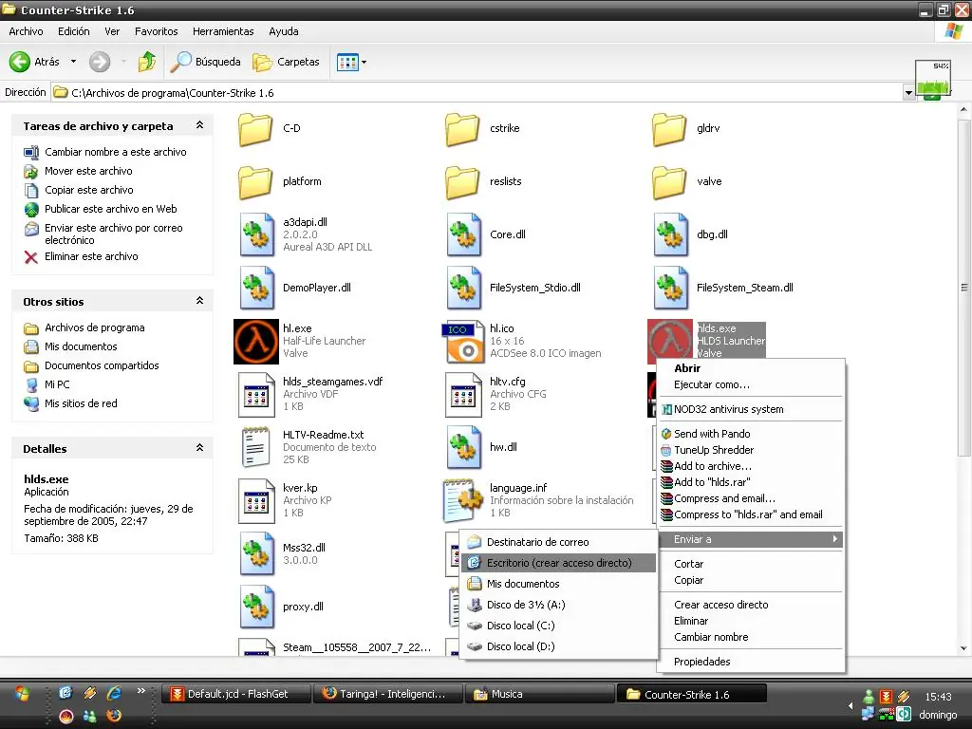972x729 pixels.
Task: Select the HLTV-Readme.txt file icon
Action: click(x=256, y=447)
